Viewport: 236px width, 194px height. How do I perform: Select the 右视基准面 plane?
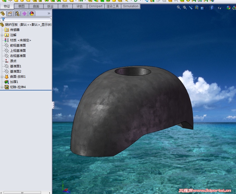(18, 56)
